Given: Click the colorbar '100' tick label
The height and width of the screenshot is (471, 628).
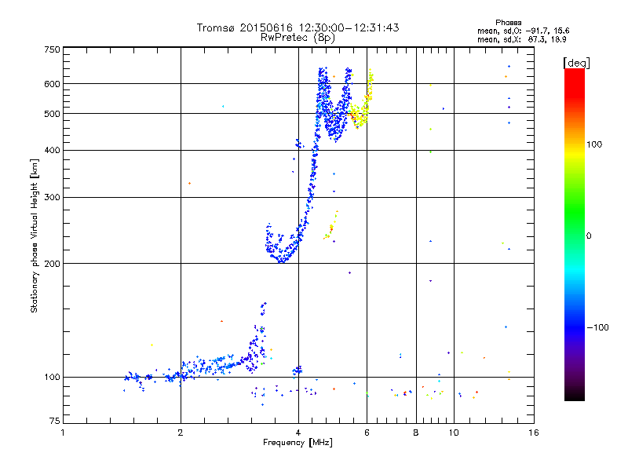Looking at the screenshot, I should (x=594, y=144).
